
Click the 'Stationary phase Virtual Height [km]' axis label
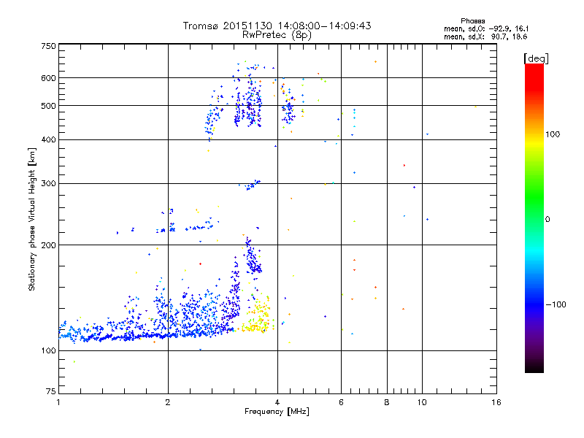[x=32, y=219]
